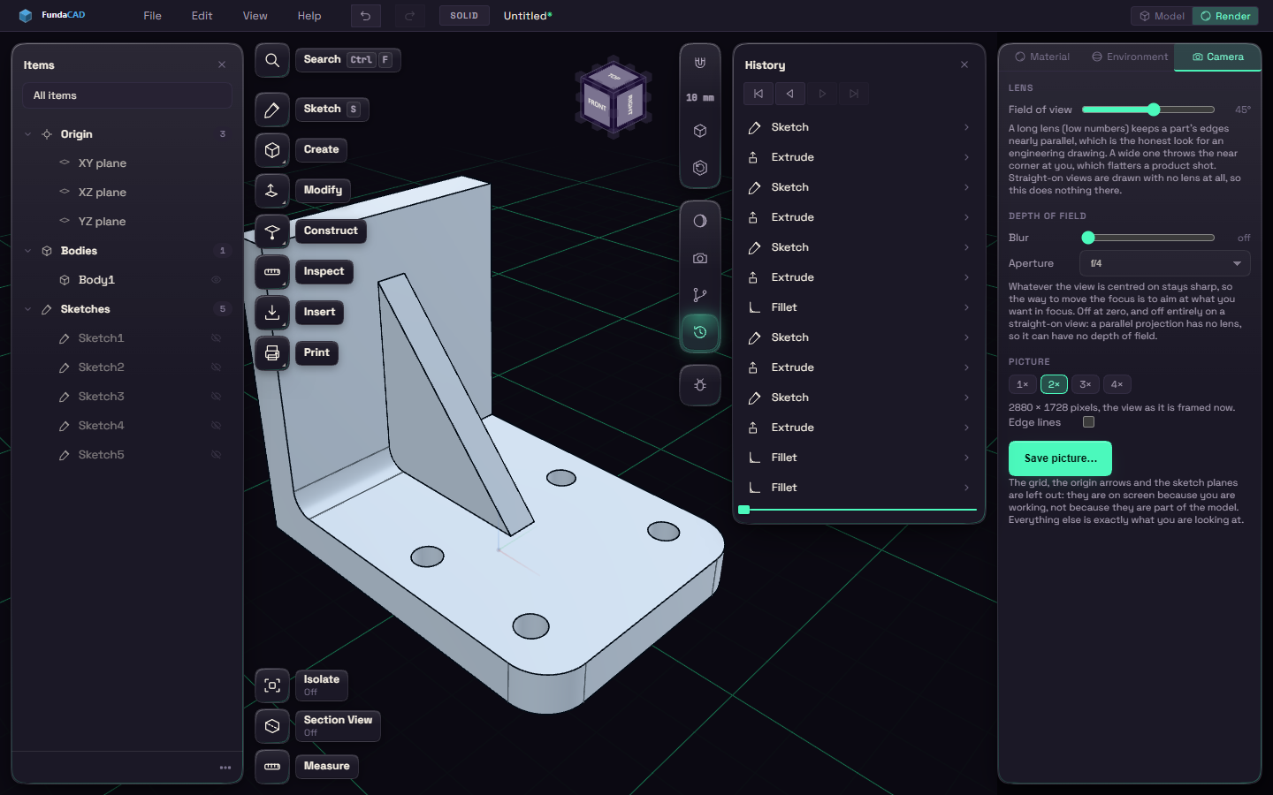
Task: Click the view orientation cube
Action: 614,98
